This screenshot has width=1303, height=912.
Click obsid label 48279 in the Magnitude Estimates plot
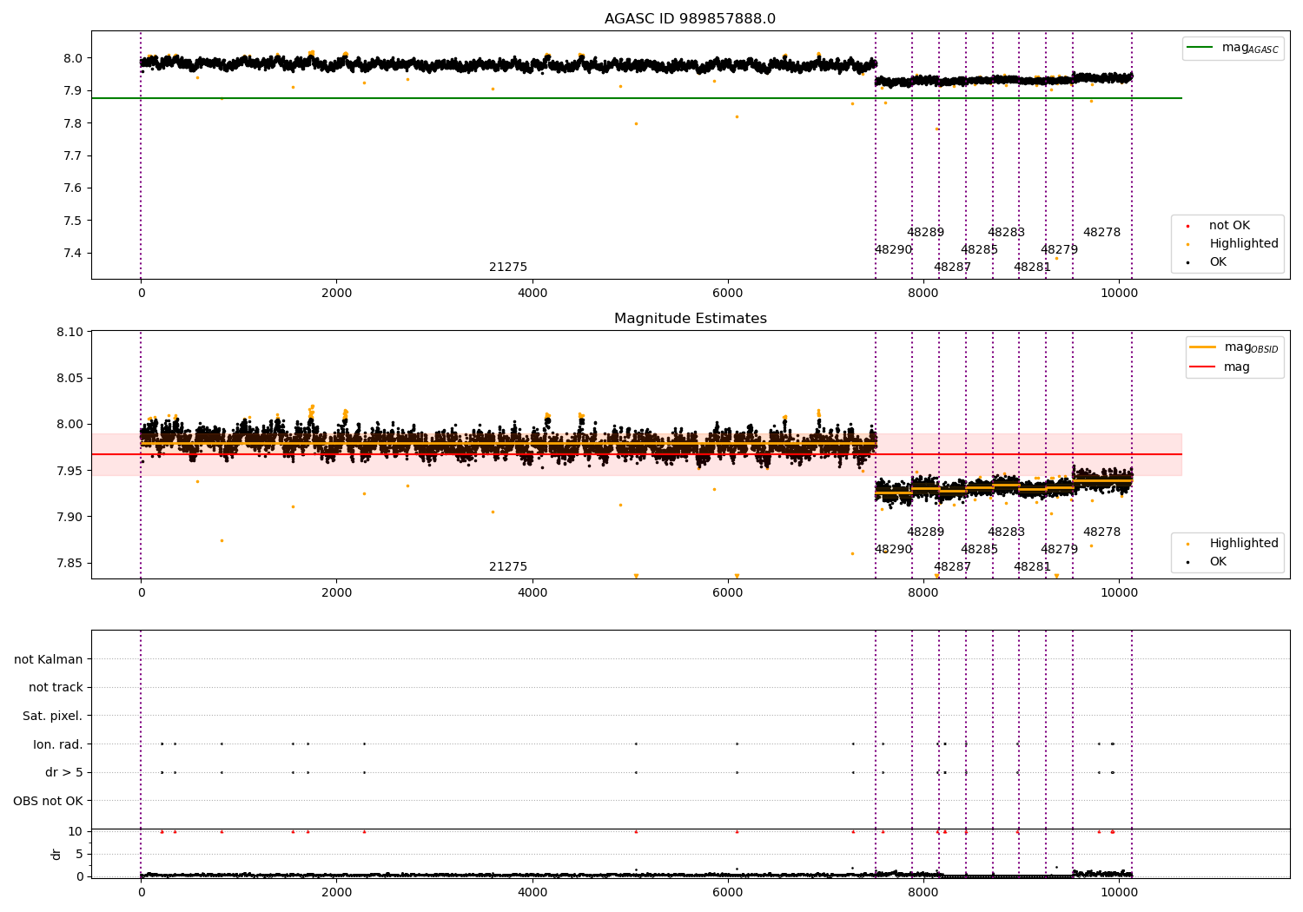[1059, 550]
